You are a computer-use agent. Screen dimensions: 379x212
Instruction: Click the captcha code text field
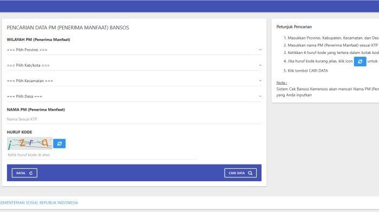point(102,155)
